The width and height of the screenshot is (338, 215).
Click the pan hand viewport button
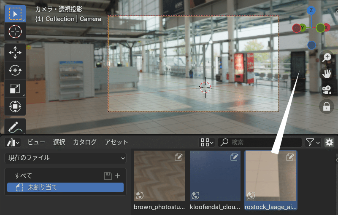327,74
